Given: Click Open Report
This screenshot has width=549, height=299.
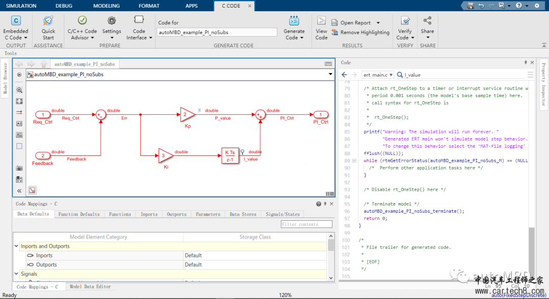Looking at the screenshot, I should 351,23.
